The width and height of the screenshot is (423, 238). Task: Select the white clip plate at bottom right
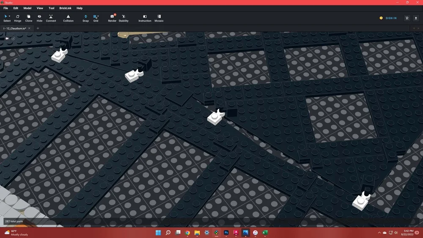[x=362, y=201]
